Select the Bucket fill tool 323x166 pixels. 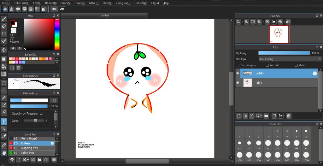[4, 66]
